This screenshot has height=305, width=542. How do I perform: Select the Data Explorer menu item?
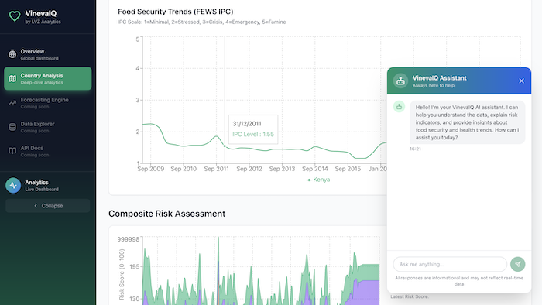pos(48,127)
